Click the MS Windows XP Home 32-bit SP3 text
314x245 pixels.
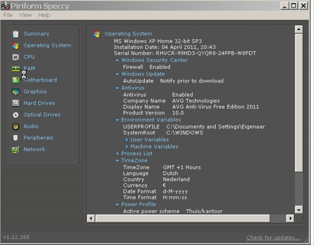(158, 41)
